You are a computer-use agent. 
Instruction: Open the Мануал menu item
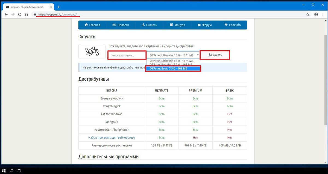coord(177,25)
